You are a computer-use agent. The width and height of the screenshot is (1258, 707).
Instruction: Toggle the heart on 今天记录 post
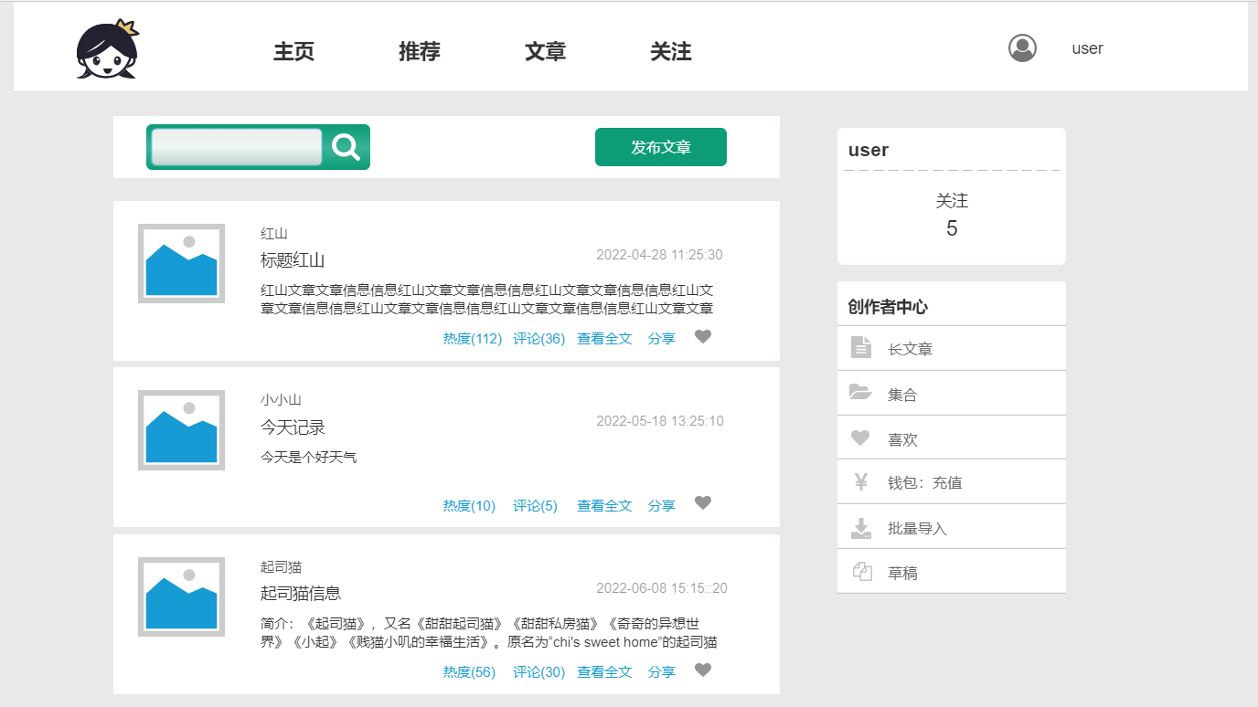click(703, 503)
